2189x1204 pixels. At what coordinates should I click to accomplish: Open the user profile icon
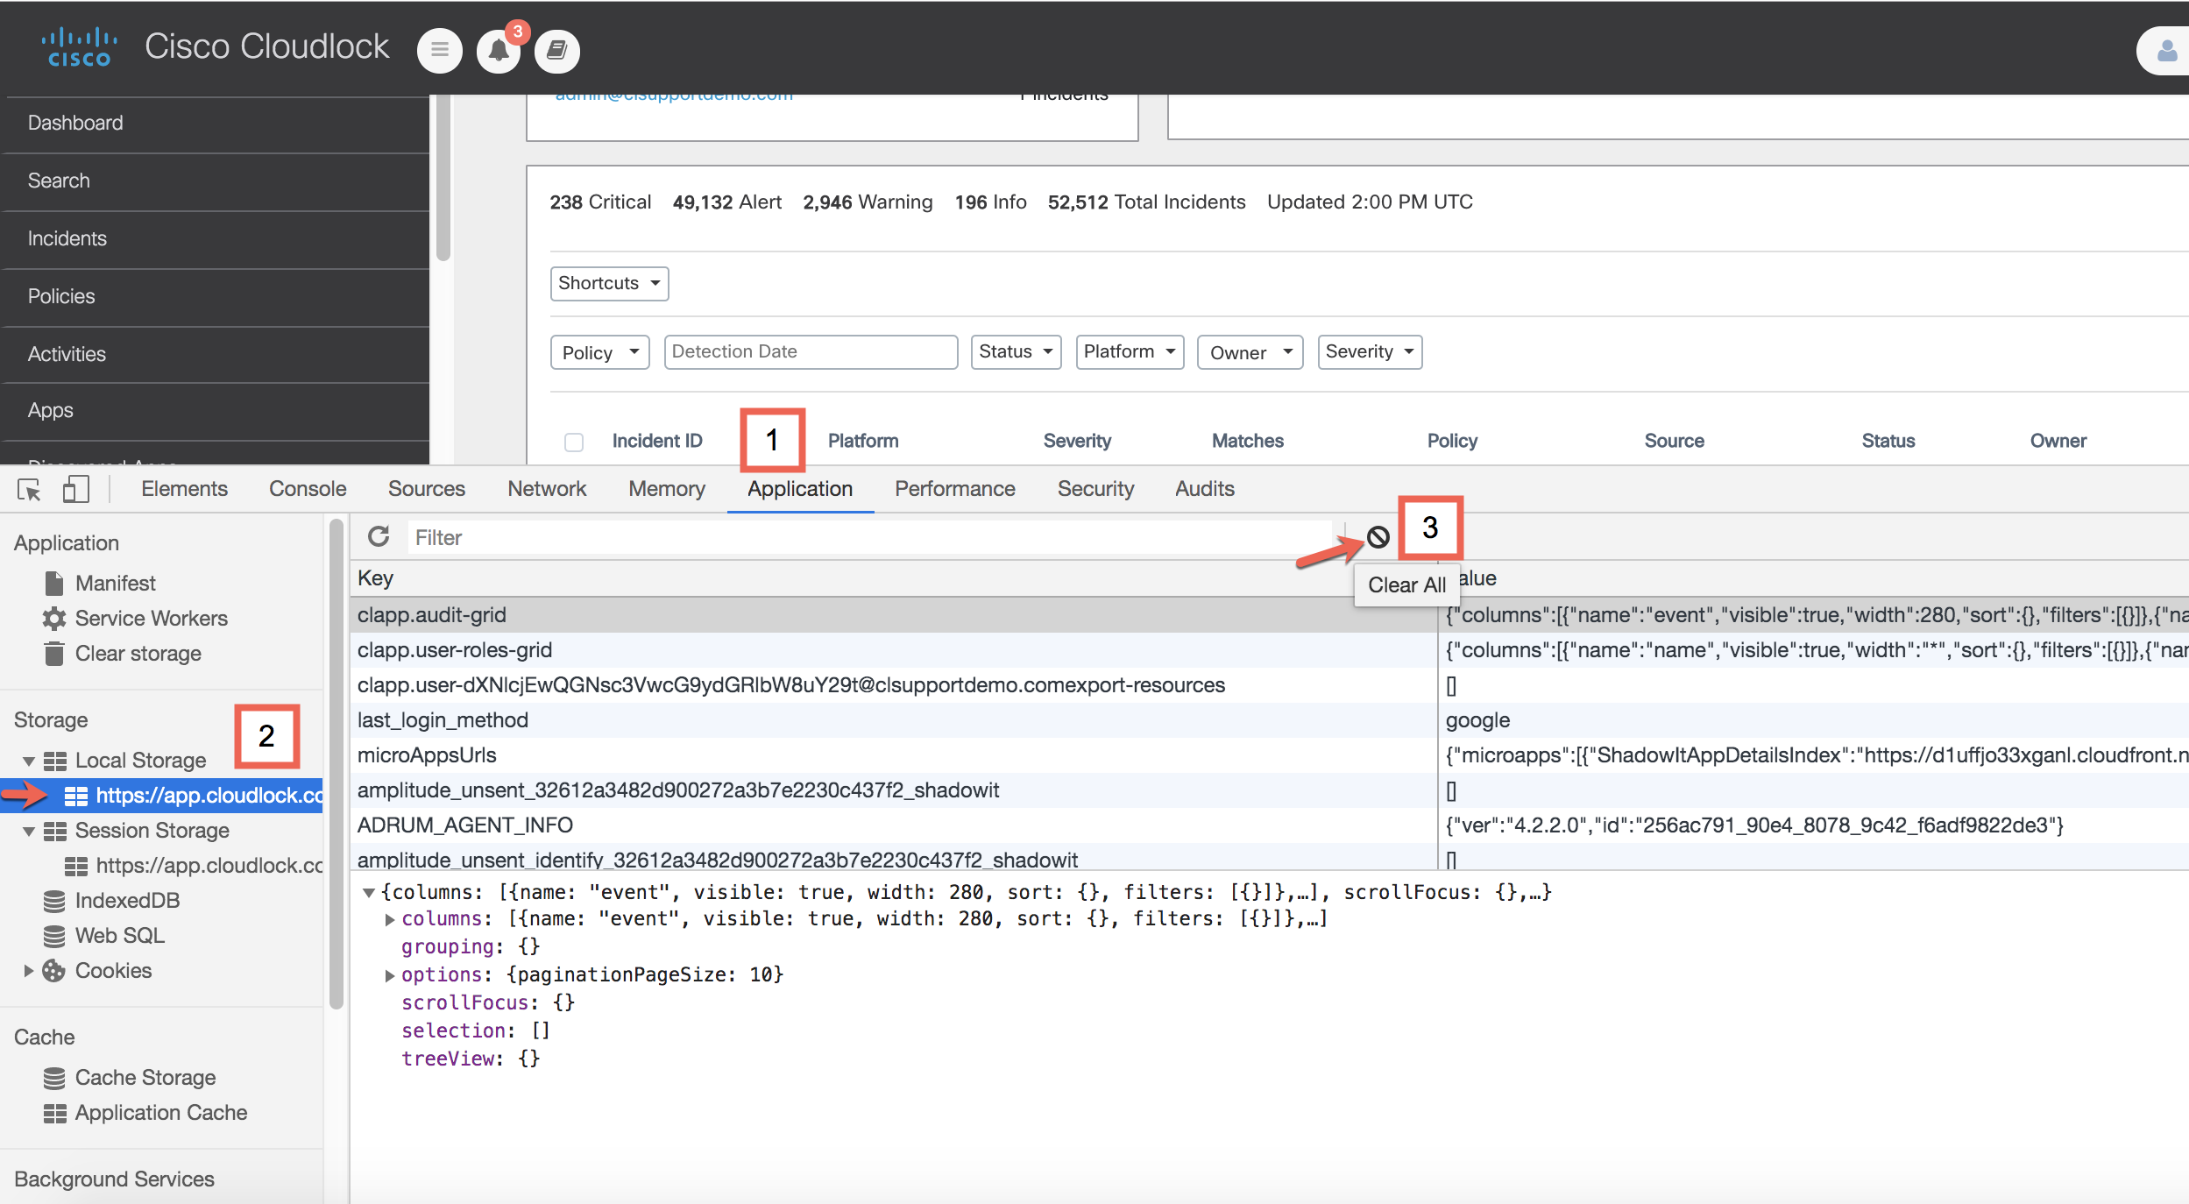[2166, 51]
